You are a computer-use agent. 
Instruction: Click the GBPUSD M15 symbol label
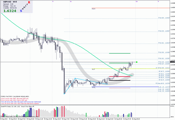tap(10, 2)
